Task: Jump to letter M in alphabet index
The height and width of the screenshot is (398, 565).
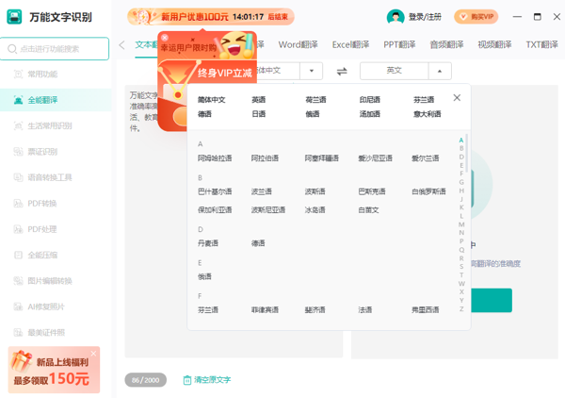Action: (461, 224)
